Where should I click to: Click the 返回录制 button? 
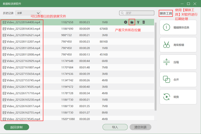click(16, 127)
